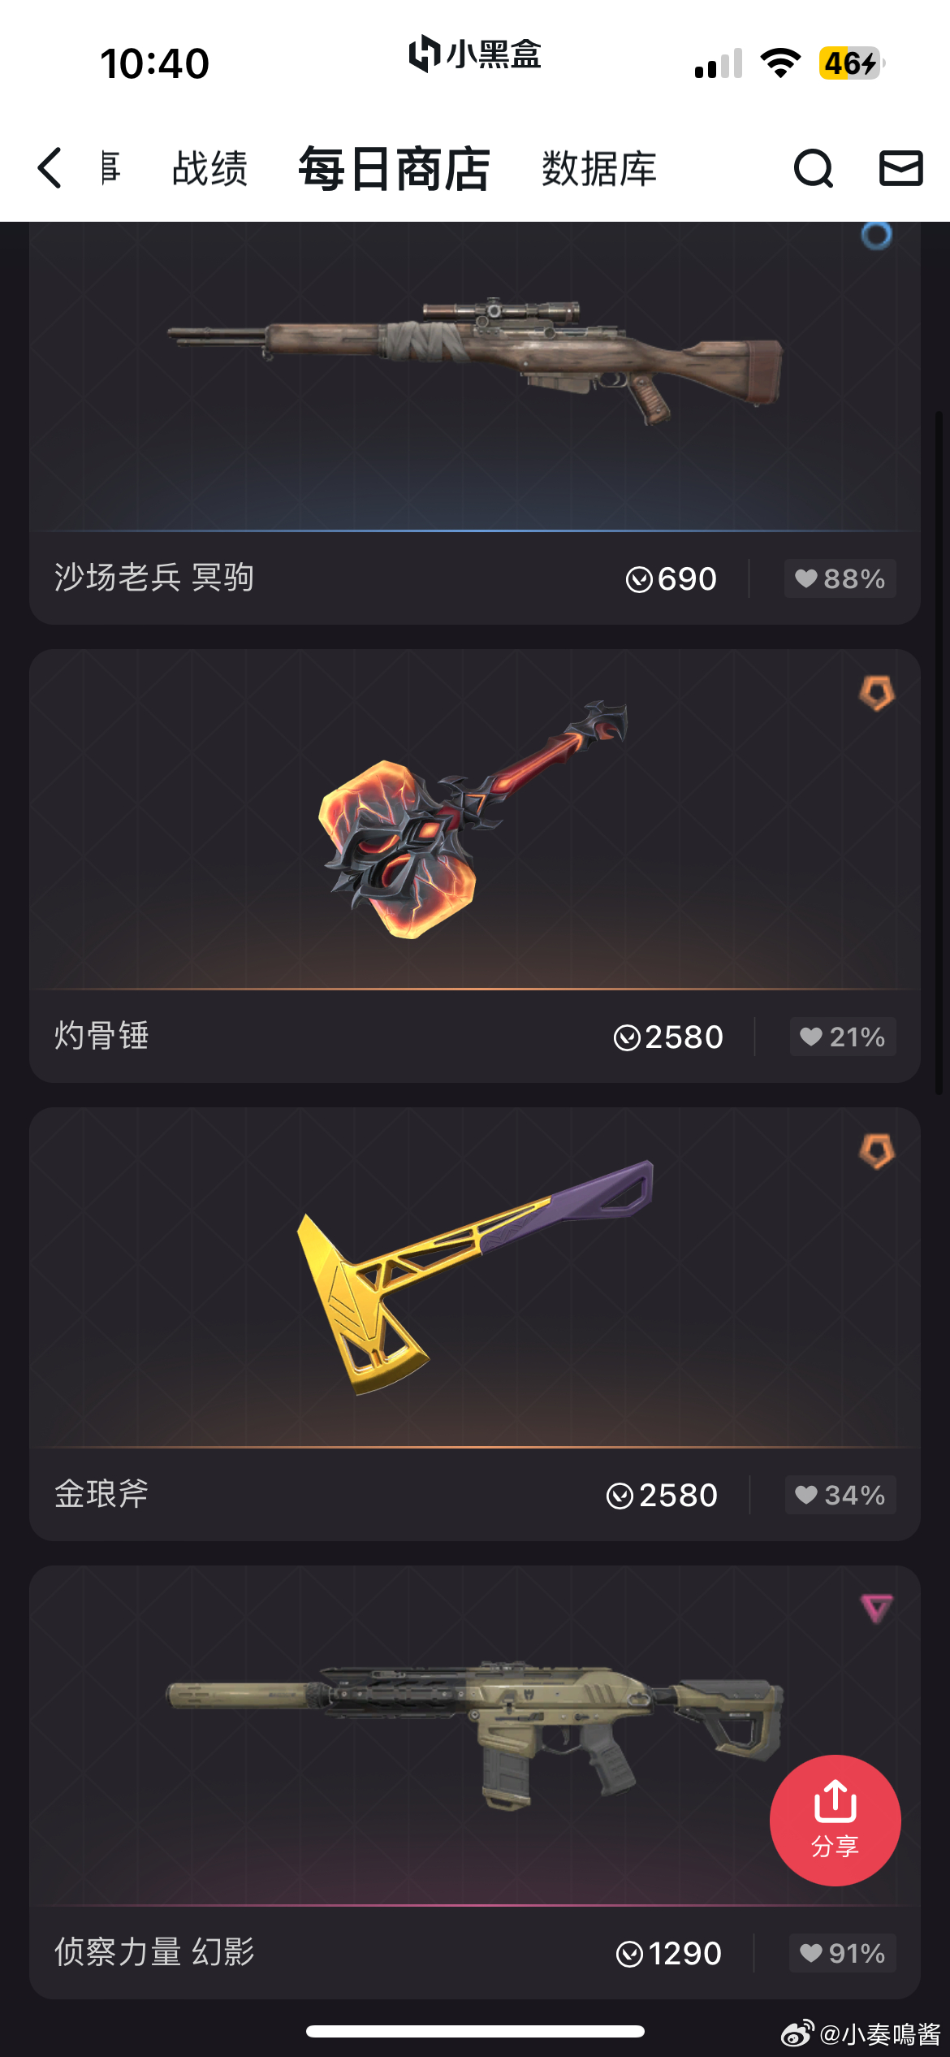Open the 金琅斧 golden axe image
Screen dimensions: 950x2057
point(475,1277)
